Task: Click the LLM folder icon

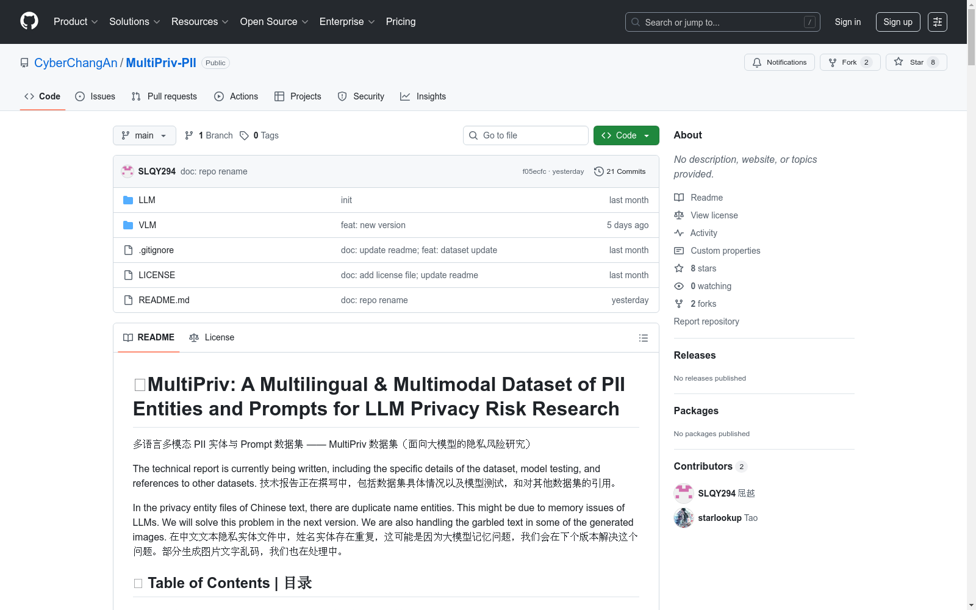Action: click(x=128, y=200)
